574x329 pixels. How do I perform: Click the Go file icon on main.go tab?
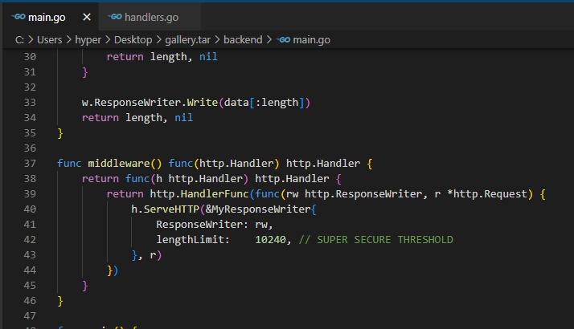pos(19,16)
